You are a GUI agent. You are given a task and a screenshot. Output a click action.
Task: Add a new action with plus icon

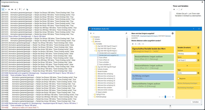[133, 44]
